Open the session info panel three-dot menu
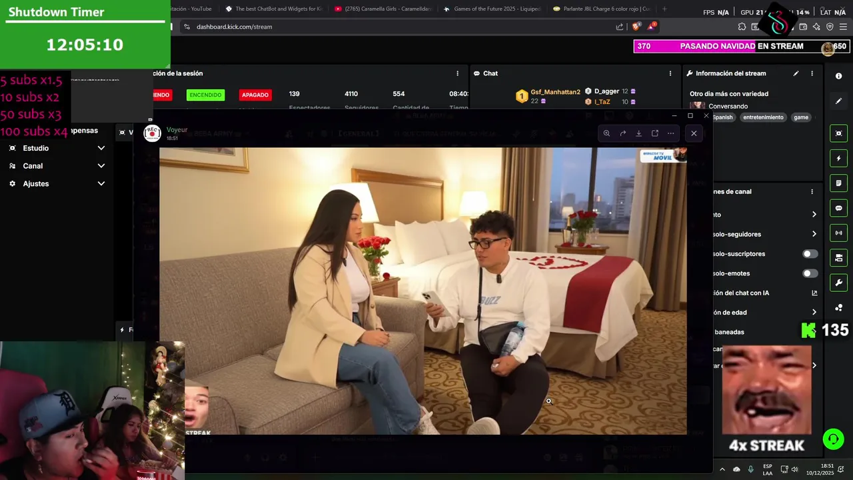This screenshot has height=480, width=853. tap(457, 73)
